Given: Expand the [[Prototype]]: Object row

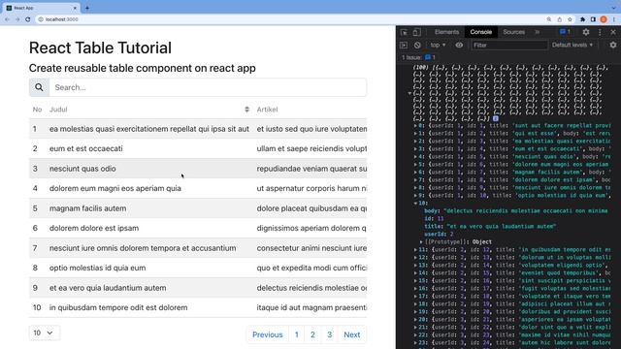Looking at the screenshot, I should click(x=421, y=241).
